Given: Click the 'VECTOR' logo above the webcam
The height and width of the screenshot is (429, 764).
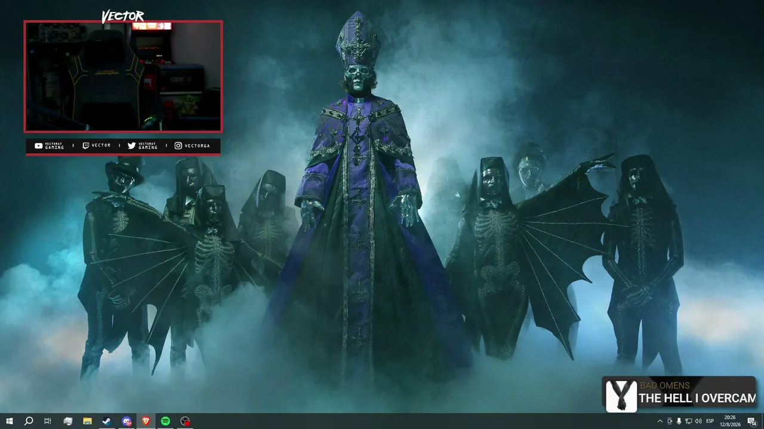Looking at the screenshot, I should (122, 16).
